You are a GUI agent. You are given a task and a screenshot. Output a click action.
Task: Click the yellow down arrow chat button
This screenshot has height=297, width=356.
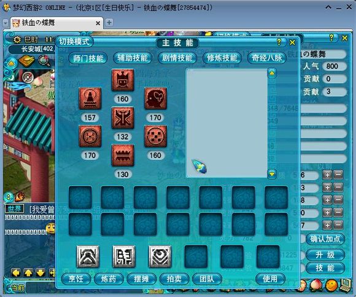41,272
